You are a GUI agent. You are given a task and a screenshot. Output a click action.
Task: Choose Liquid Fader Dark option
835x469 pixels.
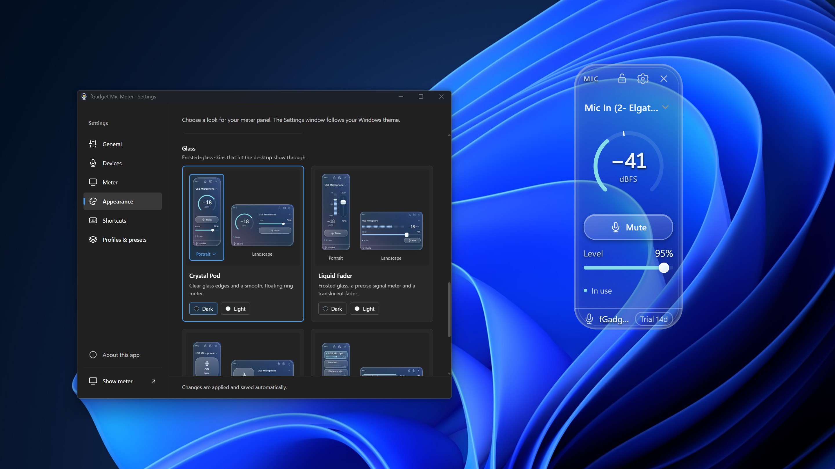332,309
